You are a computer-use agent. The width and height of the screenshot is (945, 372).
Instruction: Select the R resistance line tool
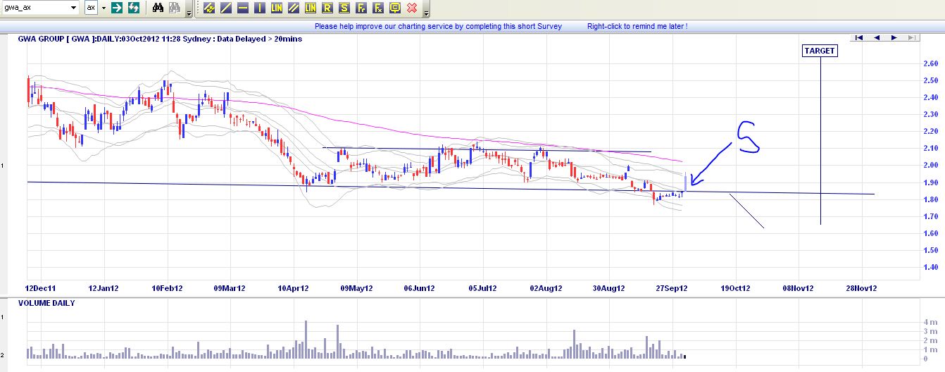[327, 8]
